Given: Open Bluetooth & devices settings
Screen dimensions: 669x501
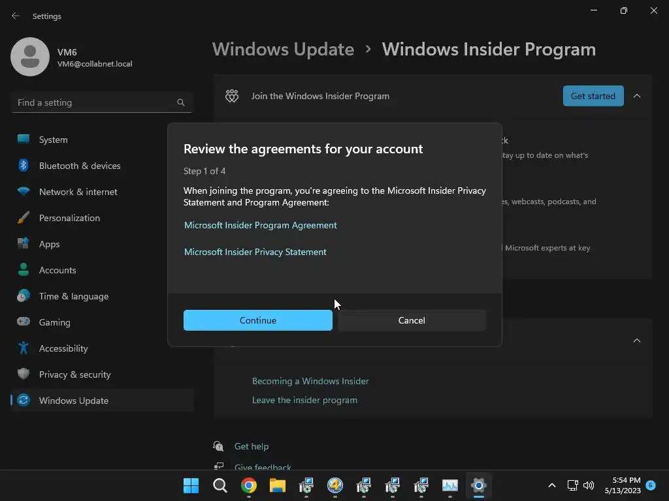Looking at the screenshot, I should pos(101,166).
